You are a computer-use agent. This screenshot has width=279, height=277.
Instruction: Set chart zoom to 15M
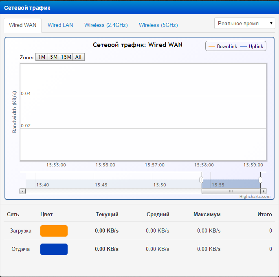(x=66, y=57)
